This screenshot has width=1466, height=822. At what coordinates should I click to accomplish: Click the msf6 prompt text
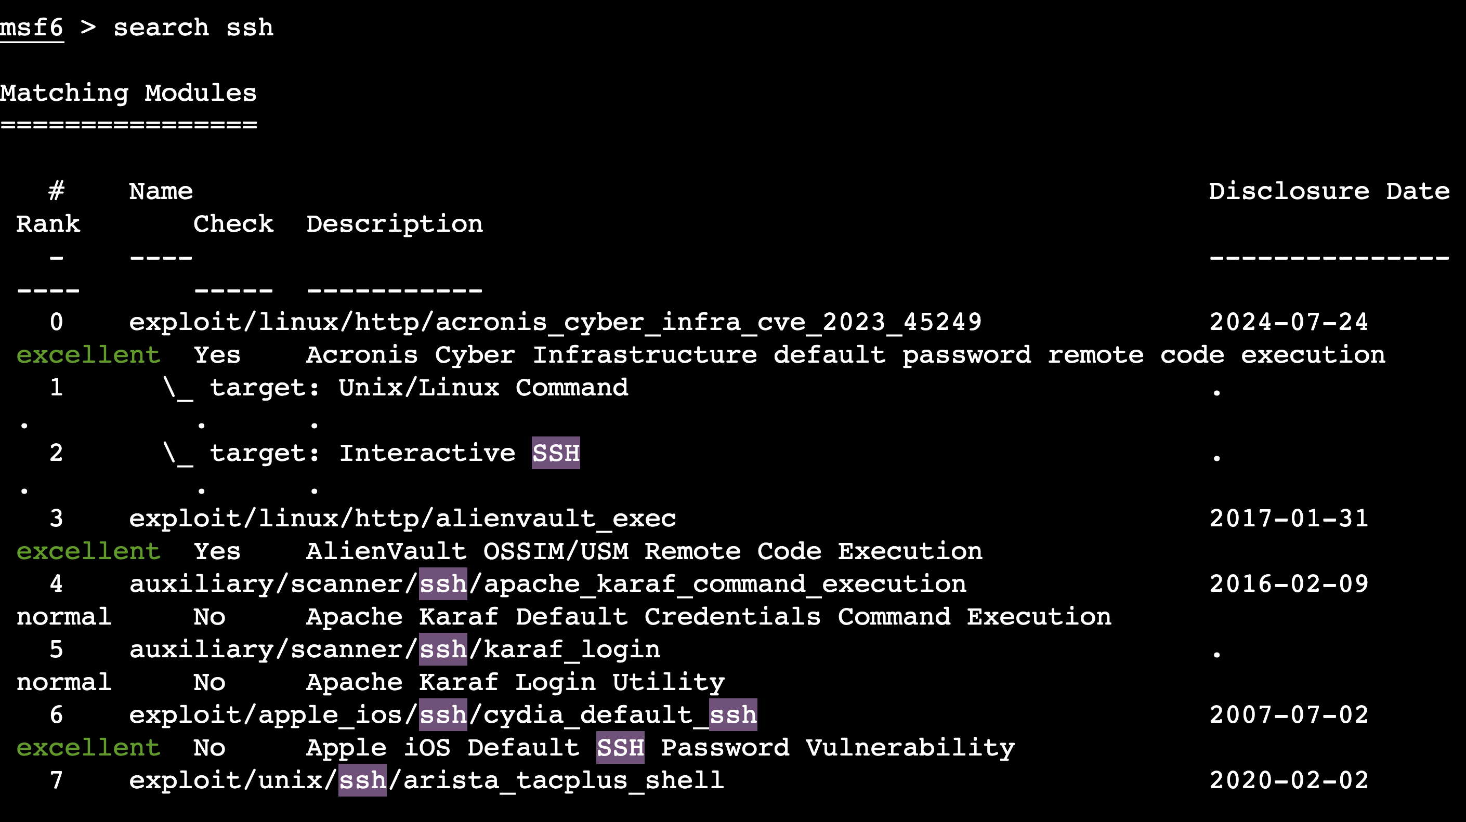click(x=32, y=28)
